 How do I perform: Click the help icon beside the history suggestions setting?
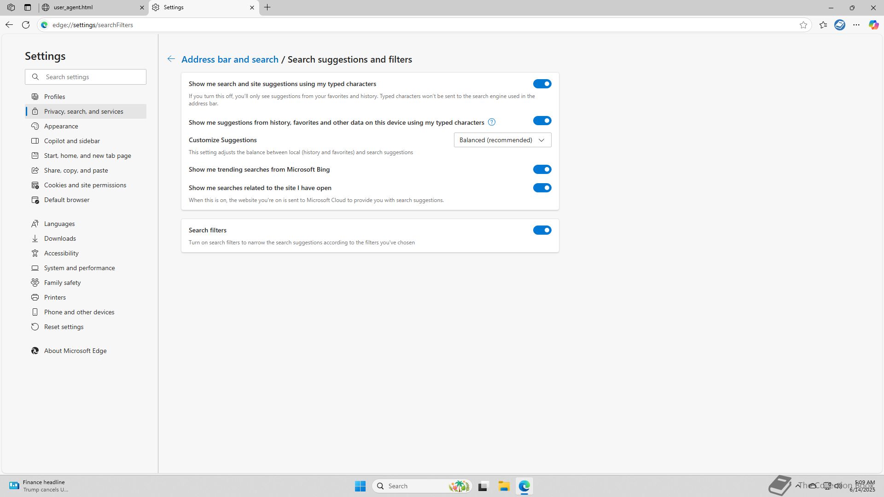492,122
